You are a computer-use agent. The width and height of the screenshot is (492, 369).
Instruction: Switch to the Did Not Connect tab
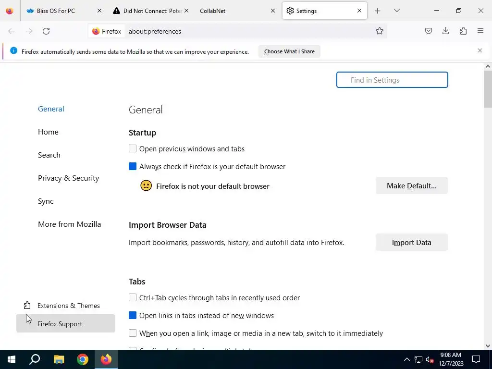click(151, 11)
